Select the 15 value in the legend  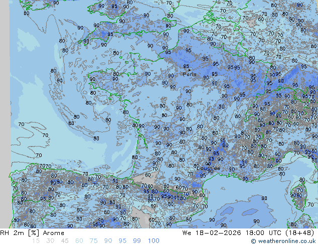[36, 241]
